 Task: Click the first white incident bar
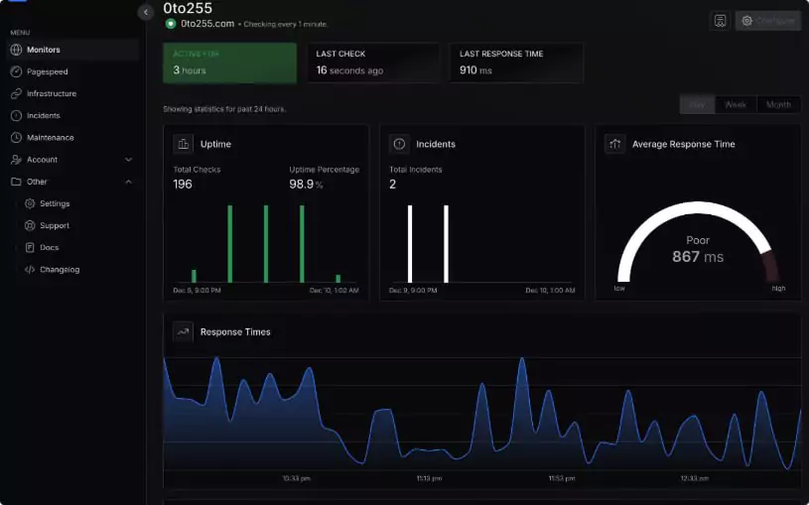[410, 244]
